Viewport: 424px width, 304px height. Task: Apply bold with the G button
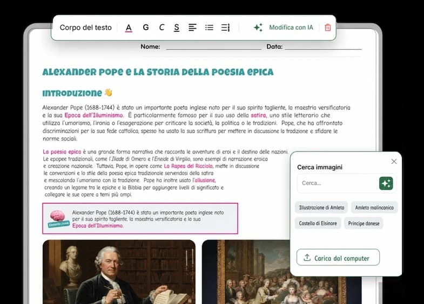146,27
